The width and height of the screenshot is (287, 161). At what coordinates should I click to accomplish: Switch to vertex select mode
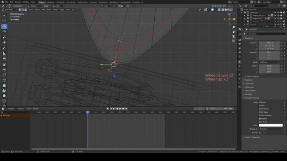click(20, 10)
